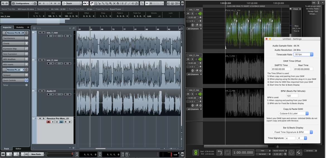Image resolution: width=326 pixels, height=158 pixels.
Task: Open MIDI Inserts inspector section
Action: 15,64
